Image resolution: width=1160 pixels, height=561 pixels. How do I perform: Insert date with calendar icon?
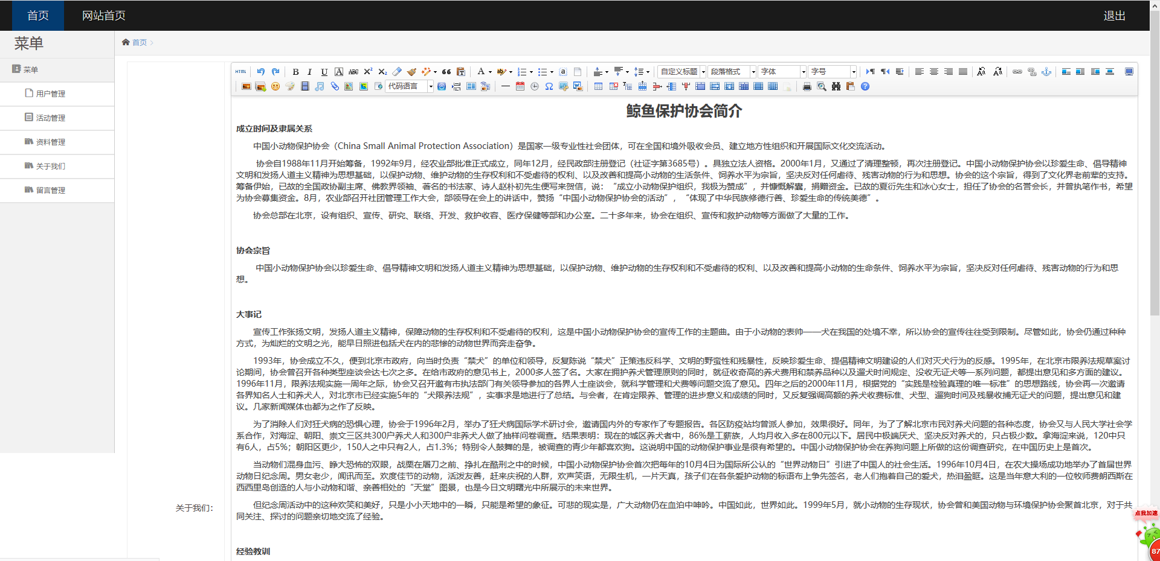[520, 86]
